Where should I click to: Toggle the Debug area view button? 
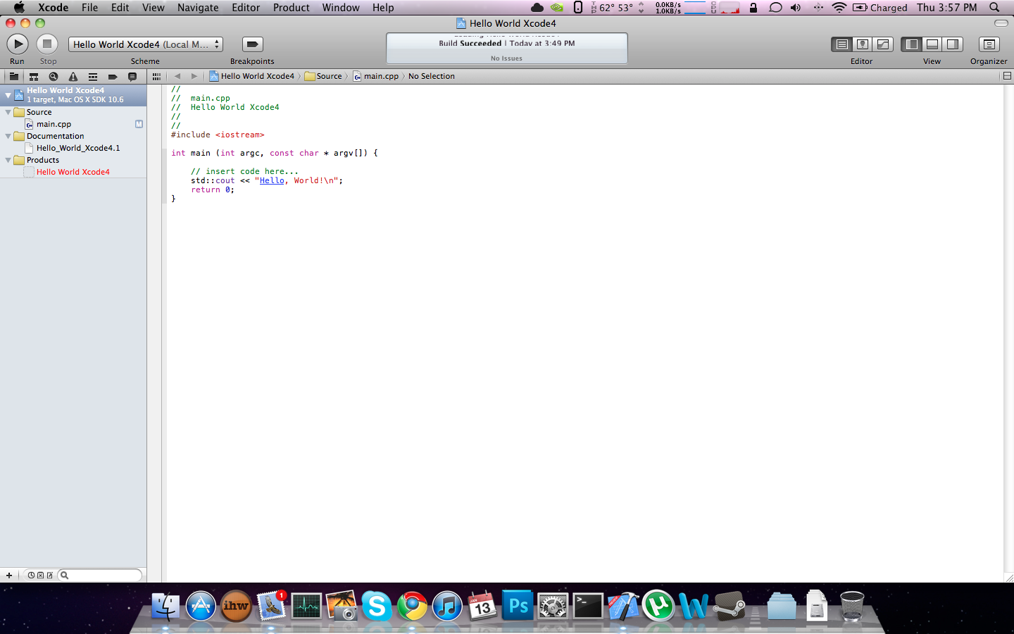point(932,44)
